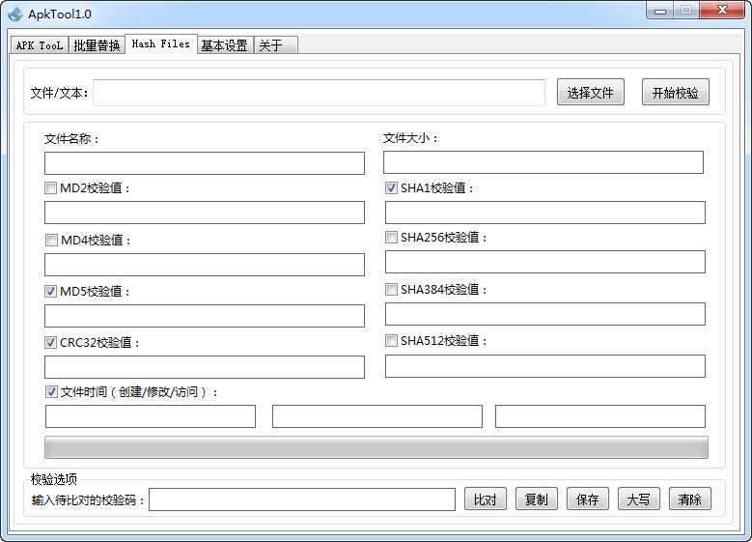Click the 输入待比对的校验码 input box
The image size is (752, 542).
302,499
